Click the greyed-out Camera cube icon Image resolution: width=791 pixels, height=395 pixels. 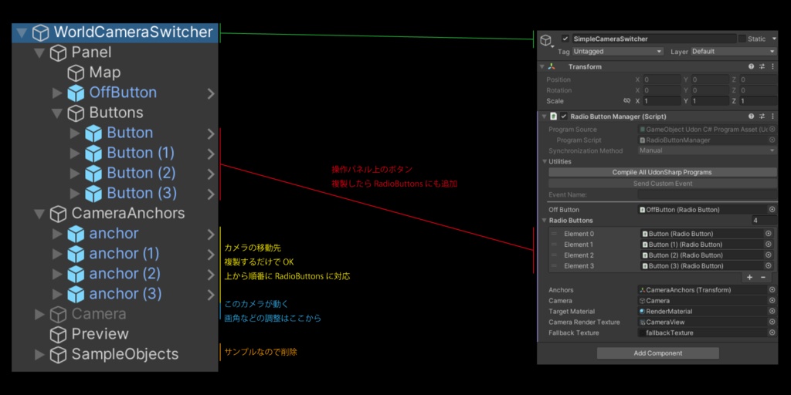click(x=58, y=315)
